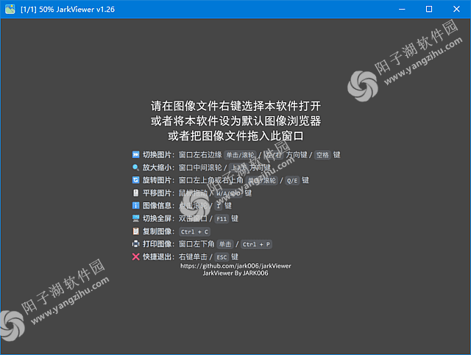Click the '旋转图片:' label
Screen dimensions: 471x355
pos(158,180)
